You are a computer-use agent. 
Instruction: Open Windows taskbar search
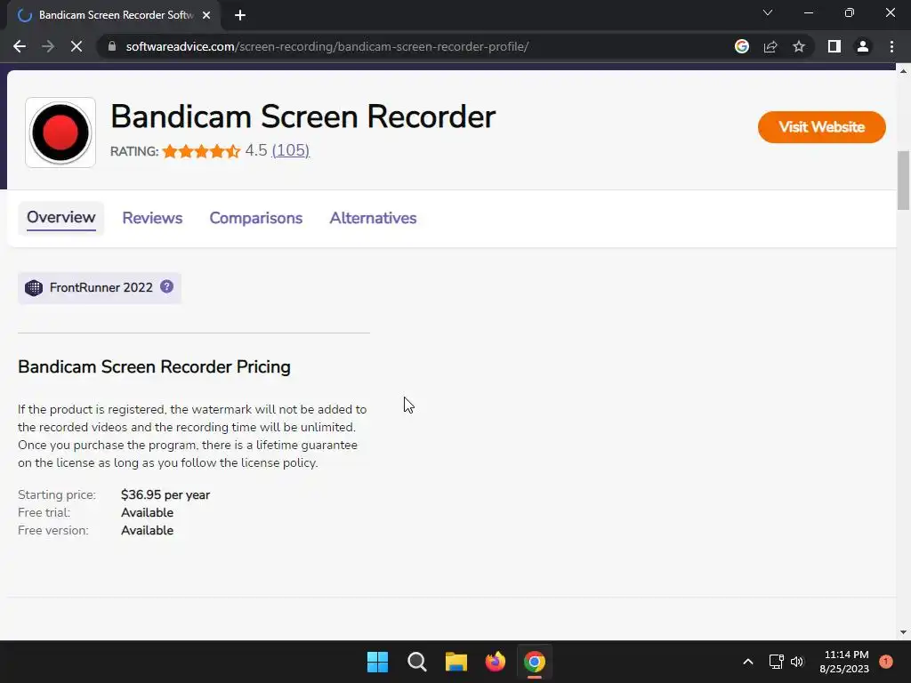pyautogui.click(x=416, y=662)
